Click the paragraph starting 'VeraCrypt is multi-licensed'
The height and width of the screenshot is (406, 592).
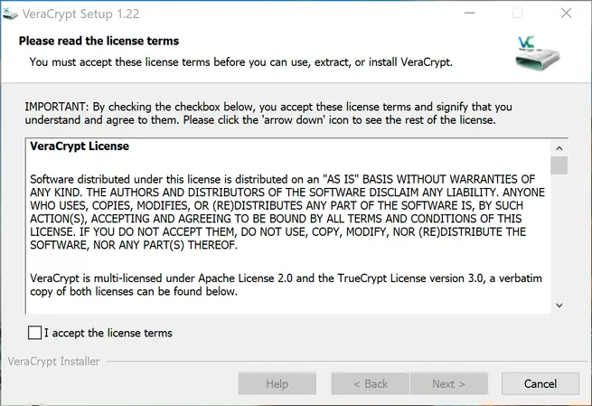click(286, 285)
